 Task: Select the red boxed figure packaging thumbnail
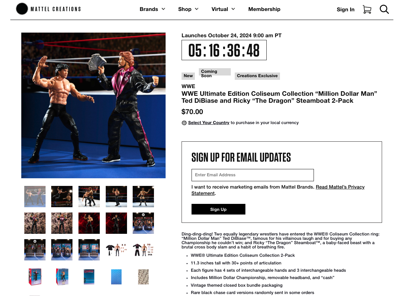tap(35, 277)
